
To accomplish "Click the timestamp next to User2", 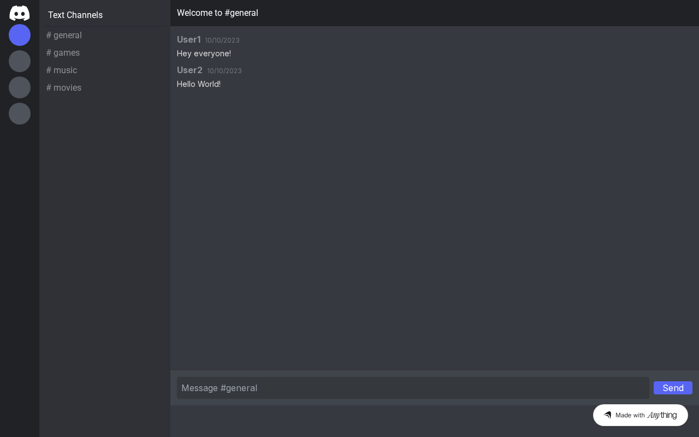I will pyautogui.click(x=224, y=71).
